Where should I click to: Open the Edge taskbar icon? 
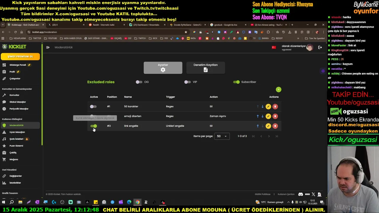point(129,202)
